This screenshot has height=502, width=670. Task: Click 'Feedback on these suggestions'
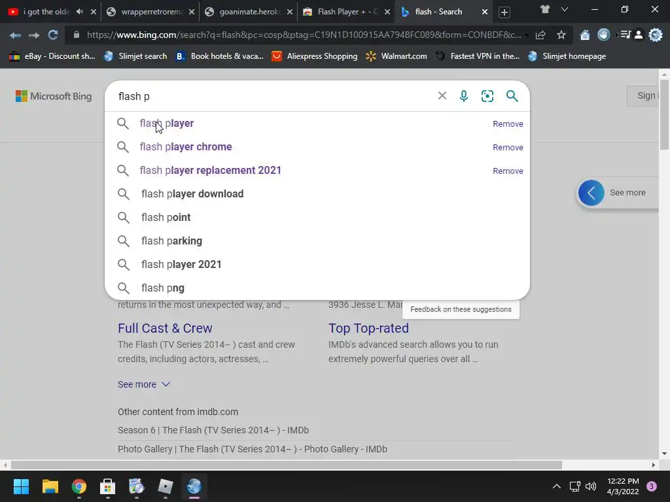click(461, 309)
